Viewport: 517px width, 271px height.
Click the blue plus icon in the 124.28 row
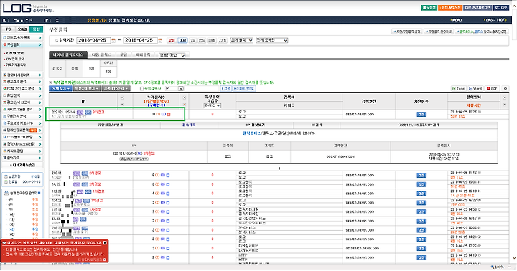(168, 203)
